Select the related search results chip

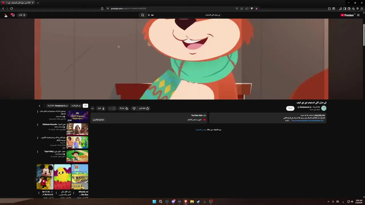tap(76, 106)
